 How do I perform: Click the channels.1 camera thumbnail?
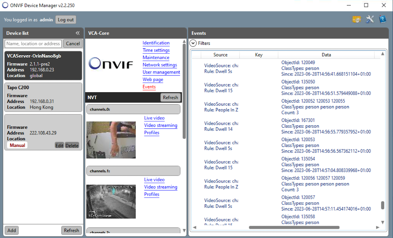click(111, 201)
